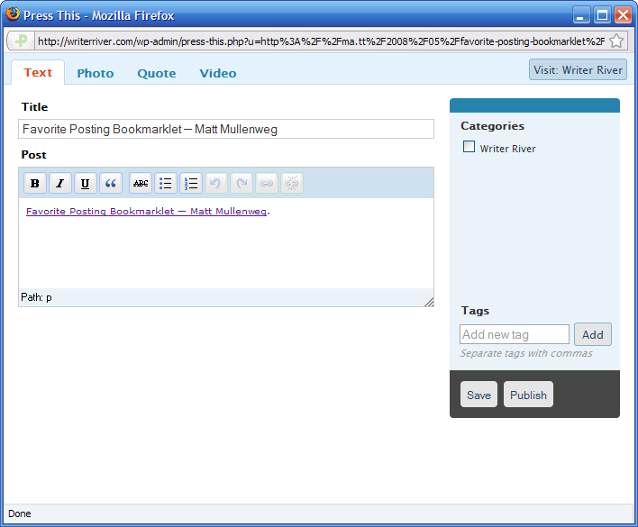Apply italic formatting in the post editor
This screenshot has height=527, width=638.
(60, 183)
